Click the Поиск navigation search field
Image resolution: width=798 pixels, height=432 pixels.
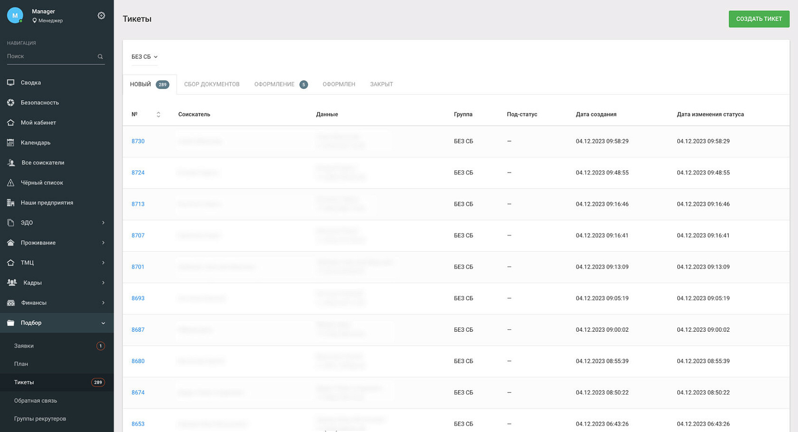click(51, 56)
